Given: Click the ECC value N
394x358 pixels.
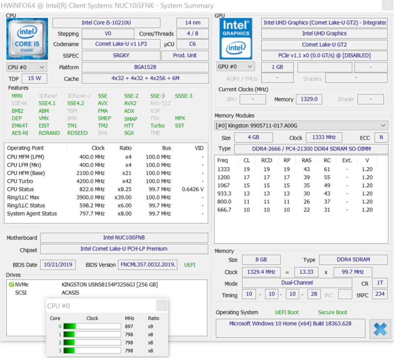Looking at the screenshot, I should tap(381, 137).
